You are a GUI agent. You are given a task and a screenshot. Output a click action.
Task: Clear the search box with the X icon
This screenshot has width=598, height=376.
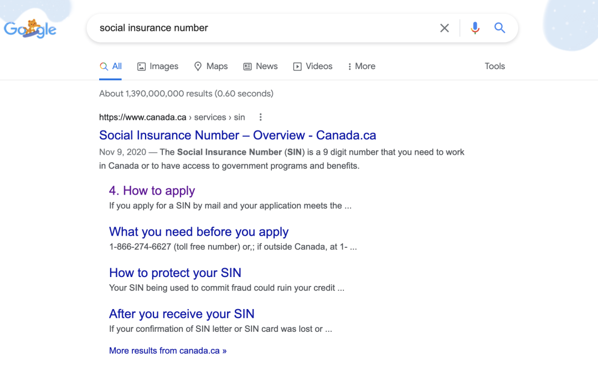[444, 28]
